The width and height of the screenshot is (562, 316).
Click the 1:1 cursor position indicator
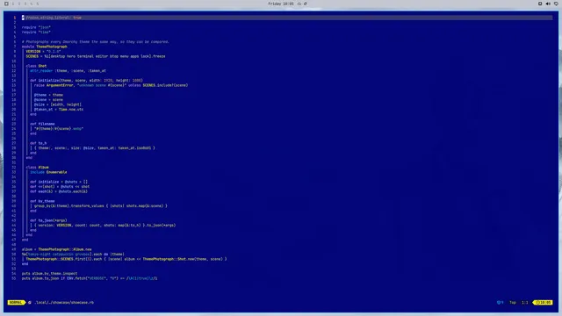[x=525, y=302]
